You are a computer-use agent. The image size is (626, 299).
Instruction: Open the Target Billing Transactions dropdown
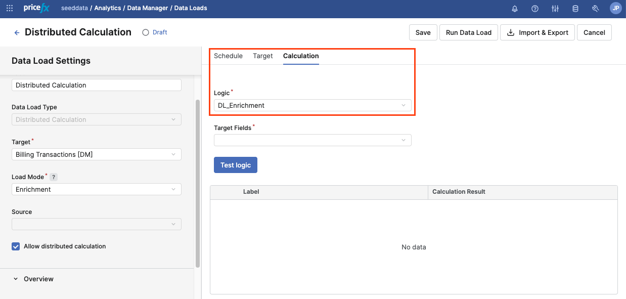[x=96, y=154]
